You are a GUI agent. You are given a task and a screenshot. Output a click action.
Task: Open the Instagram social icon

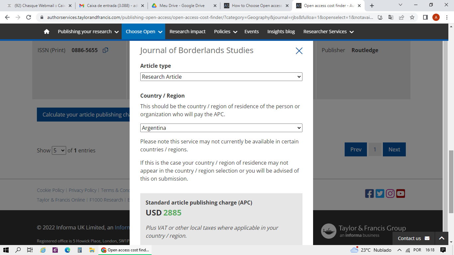click(390, 194)
